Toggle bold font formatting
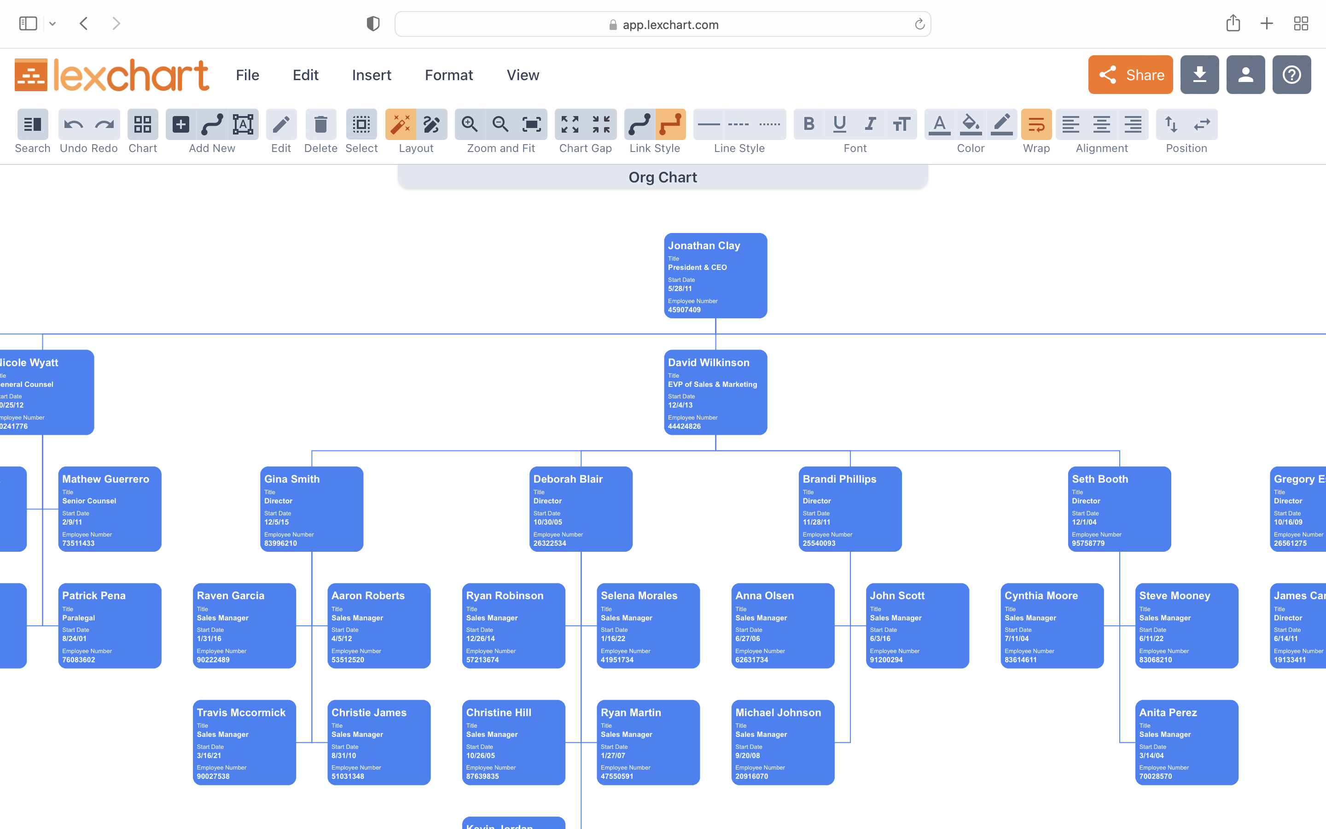The image size is (1326, 829). coord(808,124)
